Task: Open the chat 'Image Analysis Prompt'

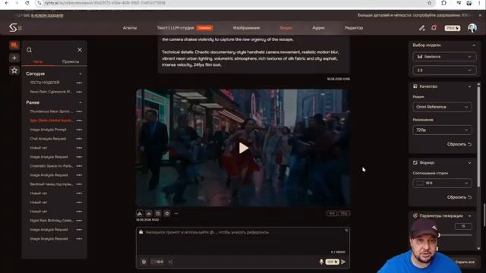Action: click(48, 130)
